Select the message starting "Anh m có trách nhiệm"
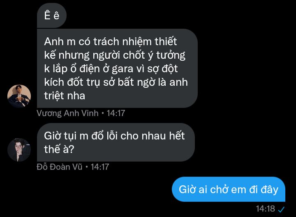This screenshot has height=217, width=296. click(x=117, y=69)
